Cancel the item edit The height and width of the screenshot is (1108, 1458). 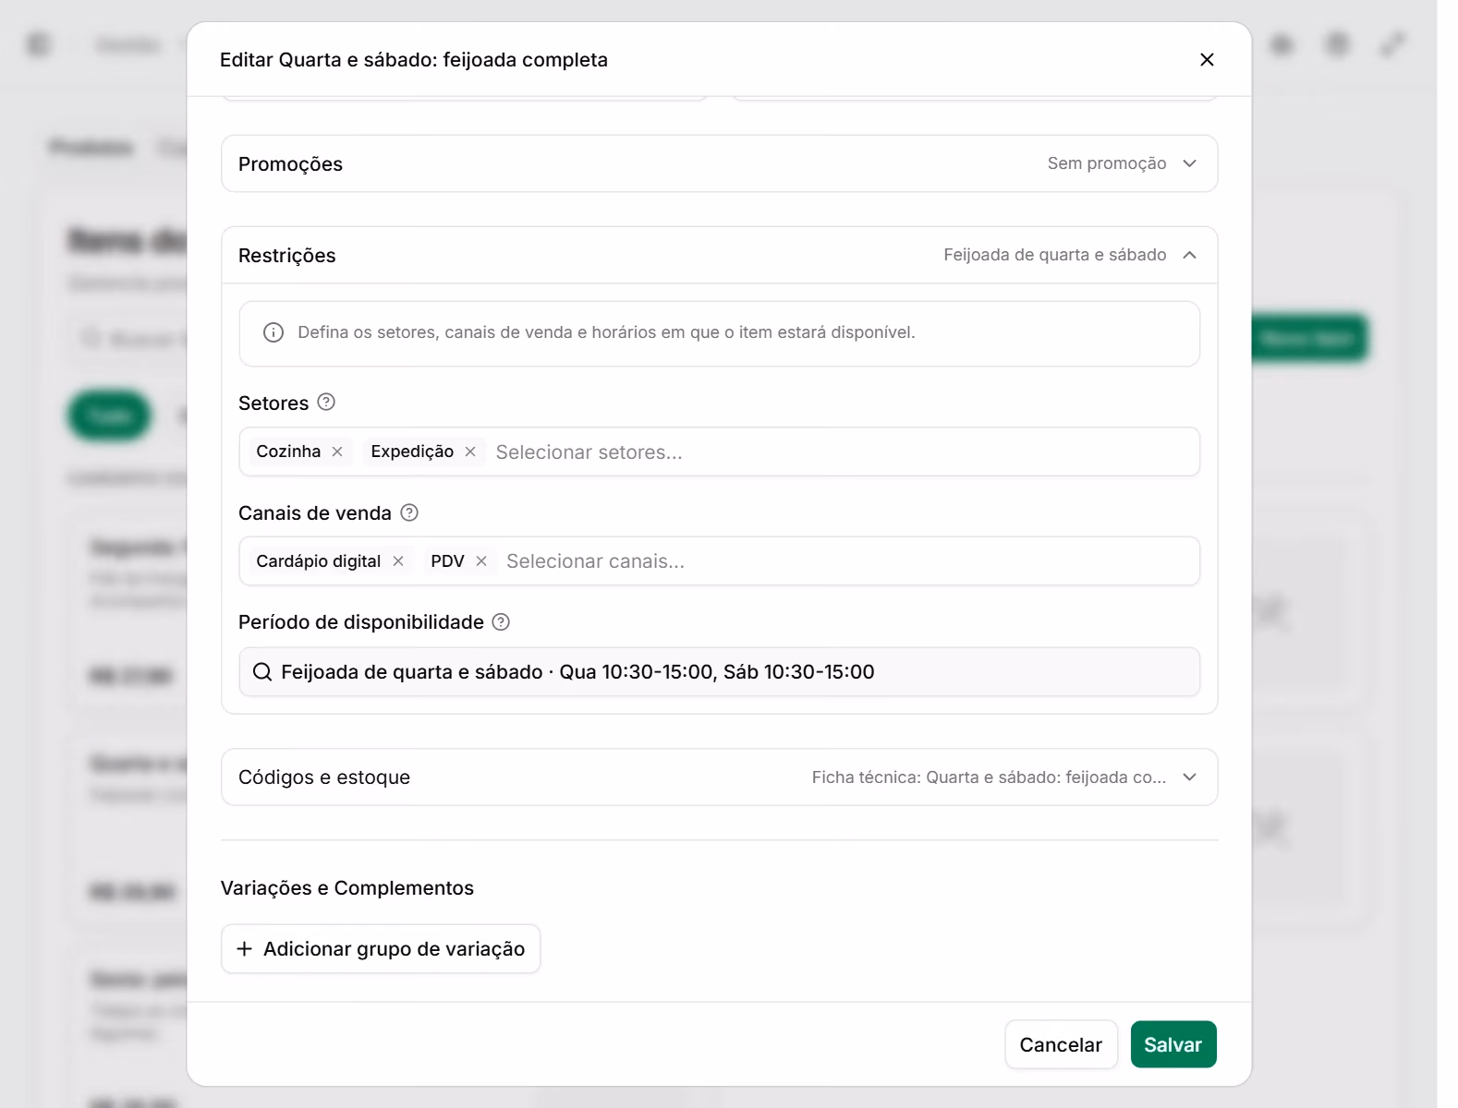[1061, 1045]
